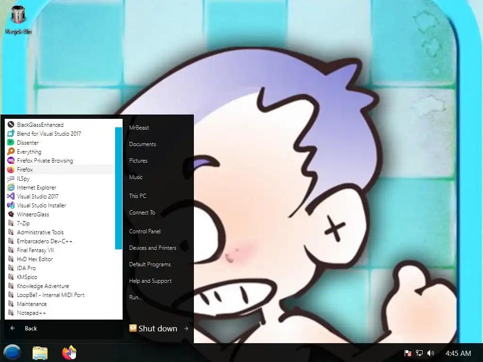
Task: Click the ILSpy program name
Action: coord(23,179)
